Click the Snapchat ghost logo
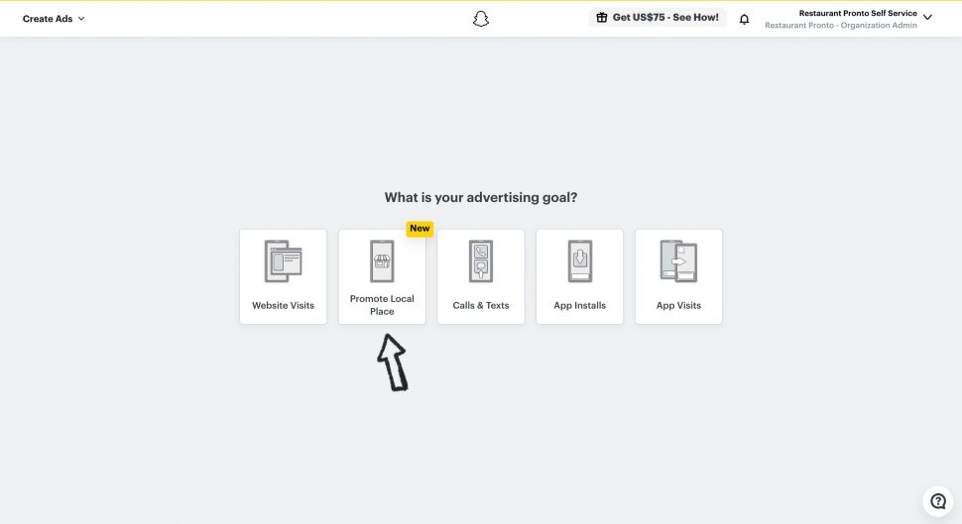Image resolution: width=962 pixels, height=524 pixels. [x=481, y=18]
